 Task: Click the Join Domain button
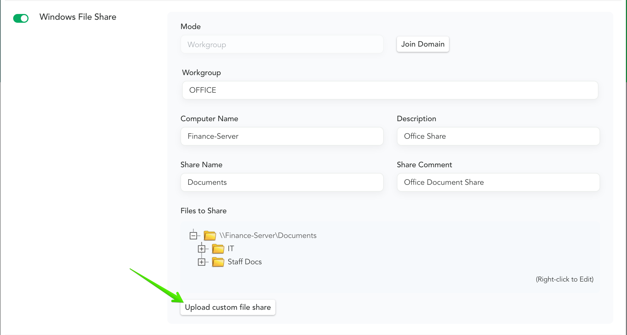423,44
